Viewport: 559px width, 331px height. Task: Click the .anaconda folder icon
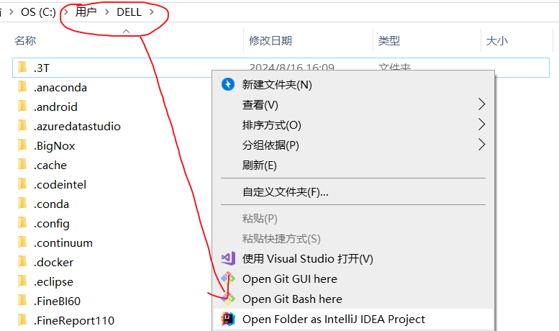pos(22,87)
